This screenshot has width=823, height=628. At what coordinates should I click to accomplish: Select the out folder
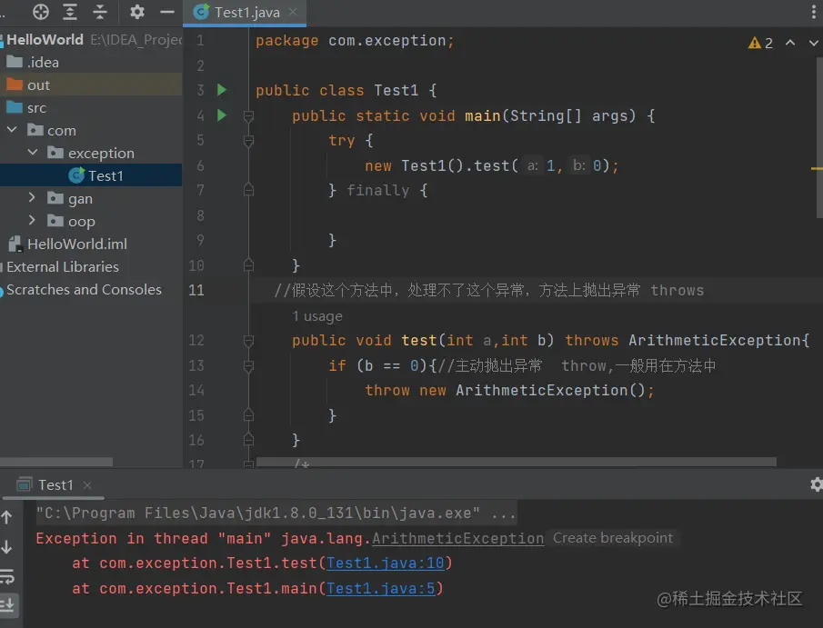click(x=91, y=85)
